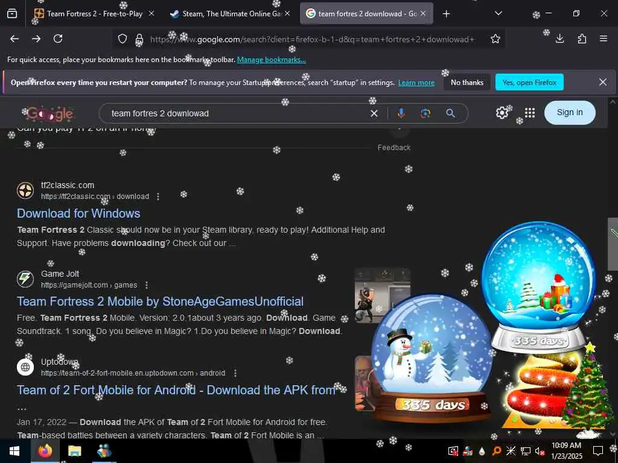Click the snowflake star tray icon

click(511, 451)
